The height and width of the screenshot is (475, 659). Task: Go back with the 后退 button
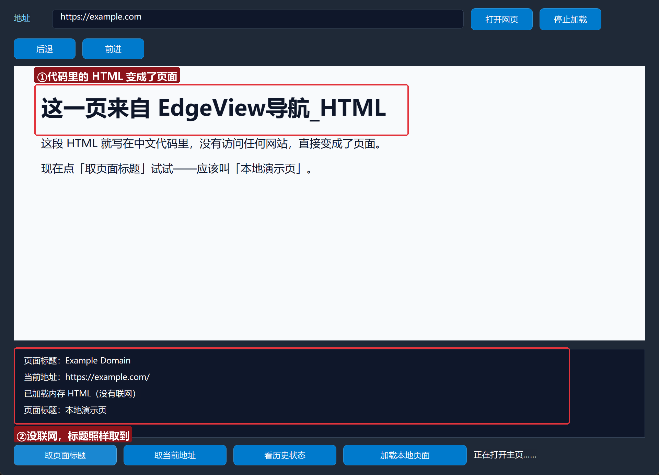tap(45, 49)
